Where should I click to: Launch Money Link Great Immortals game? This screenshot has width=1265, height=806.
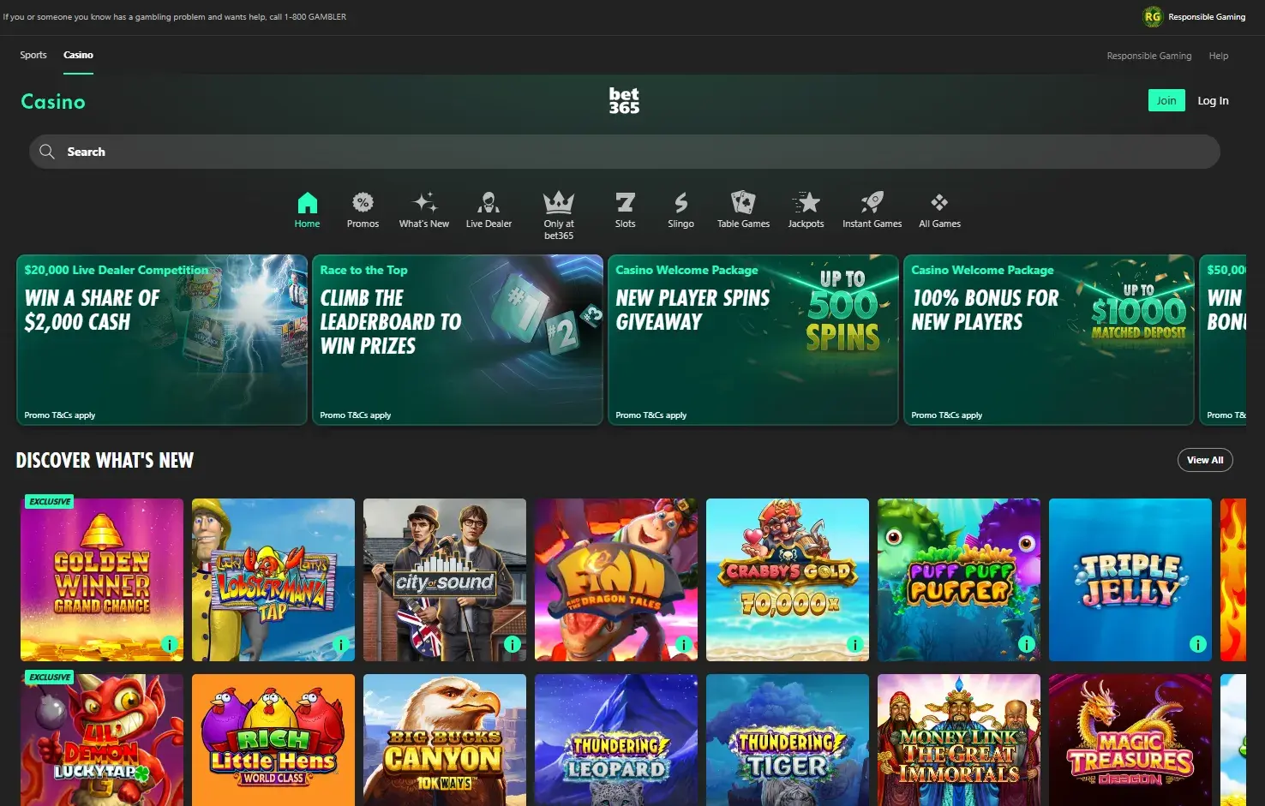[959, 740]
